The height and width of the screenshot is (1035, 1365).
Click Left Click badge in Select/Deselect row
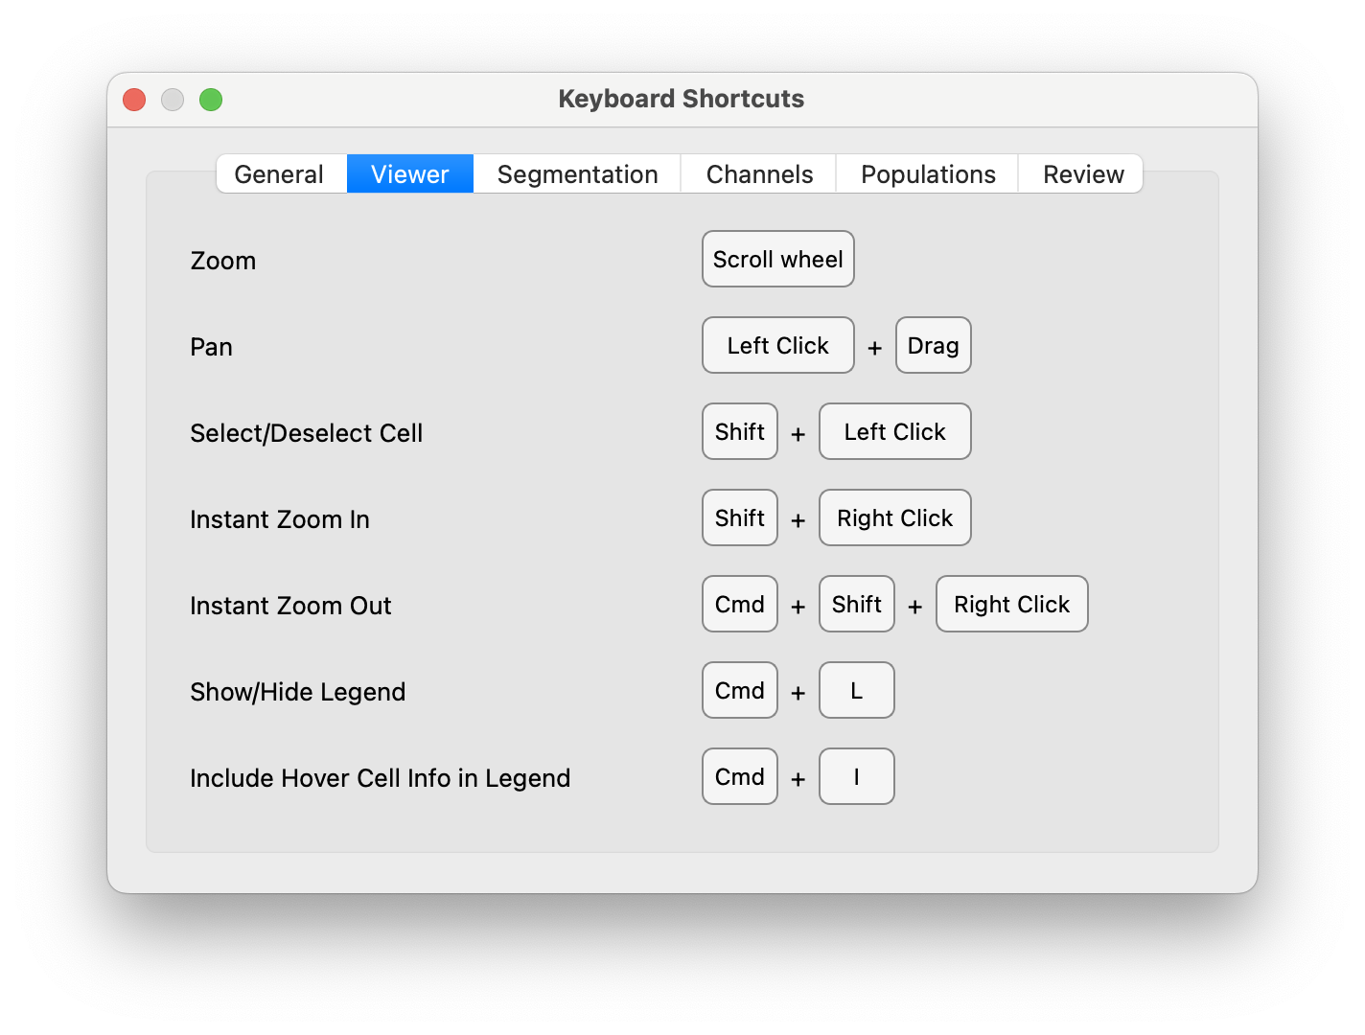(x=894, y=431)
